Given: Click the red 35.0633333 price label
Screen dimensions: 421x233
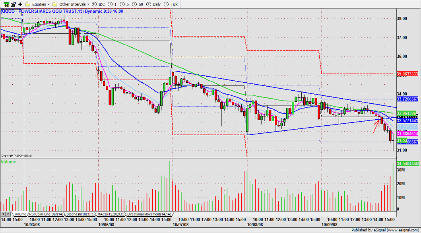Looking at the screenshot, I should [408, 74].
